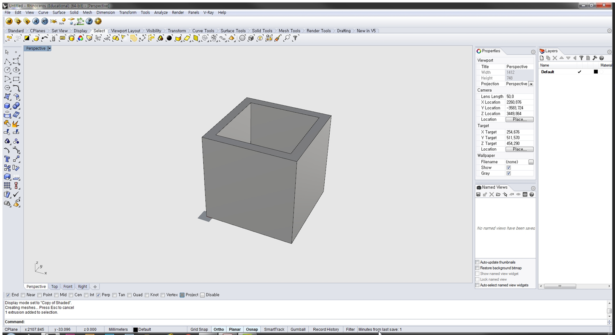615x335 pixels.
Task: Click Camera Location Place button
Action: [x=519, y=120]
